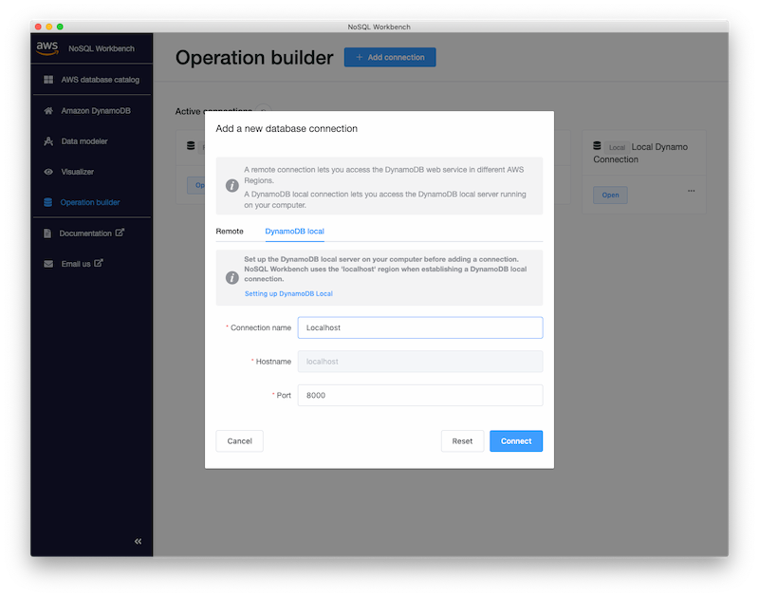Open the Visualizer section
Image resolution: width=759 pixels, height=597 pixels.
click(92, 172)
